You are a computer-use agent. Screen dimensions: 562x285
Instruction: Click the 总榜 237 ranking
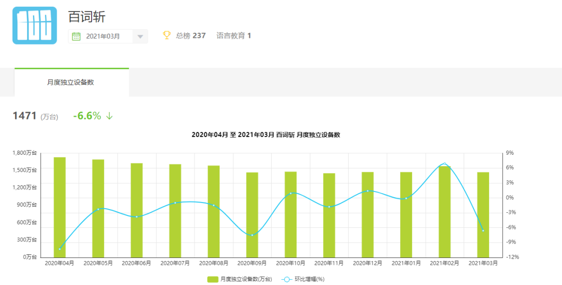[x=190, y=35]
